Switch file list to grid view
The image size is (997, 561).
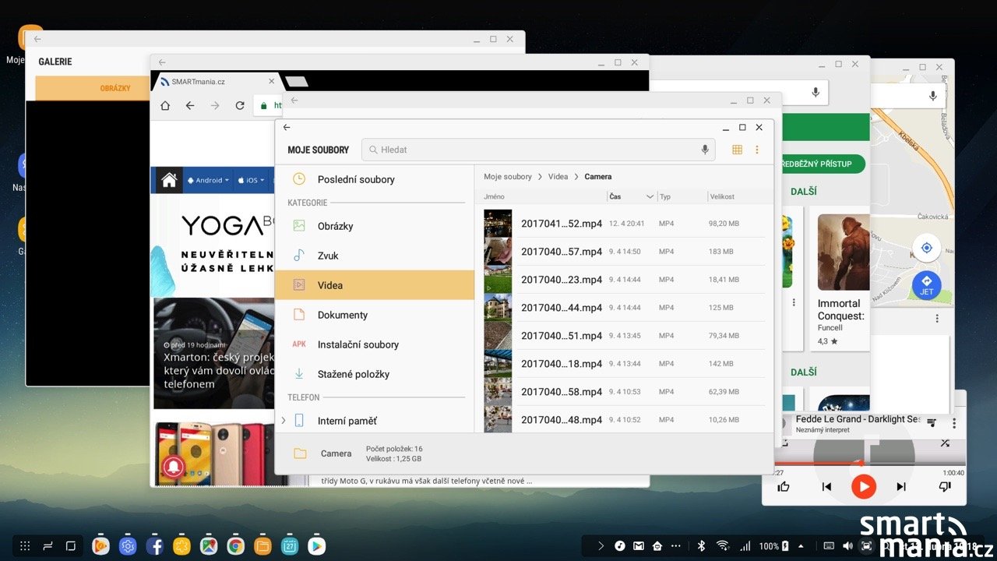[x=737, y=150]
